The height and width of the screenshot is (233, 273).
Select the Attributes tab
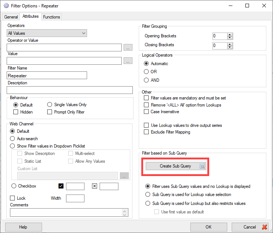point(31,16)
